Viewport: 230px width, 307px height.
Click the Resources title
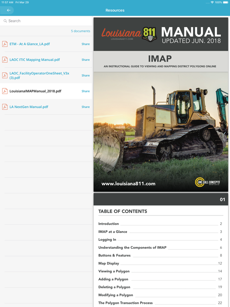(115, 10)
